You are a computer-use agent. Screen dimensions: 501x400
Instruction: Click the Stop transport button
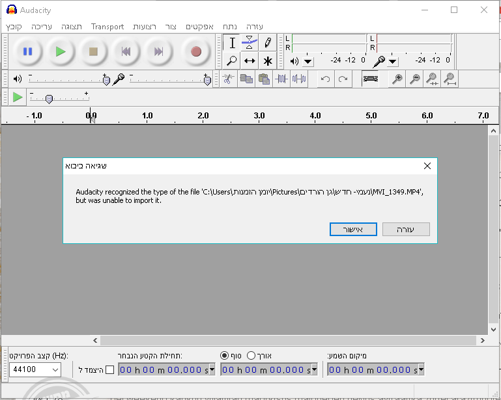tap(93, 51)
